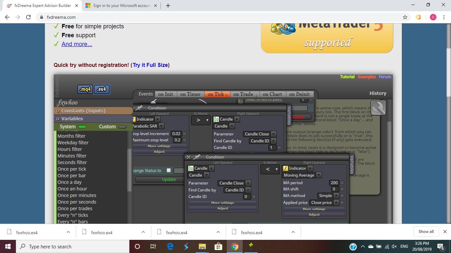Screen dimensions: 451x253
Task: Click the Indicator function icon in front Right Operand
Action: [x=286, y=168]
